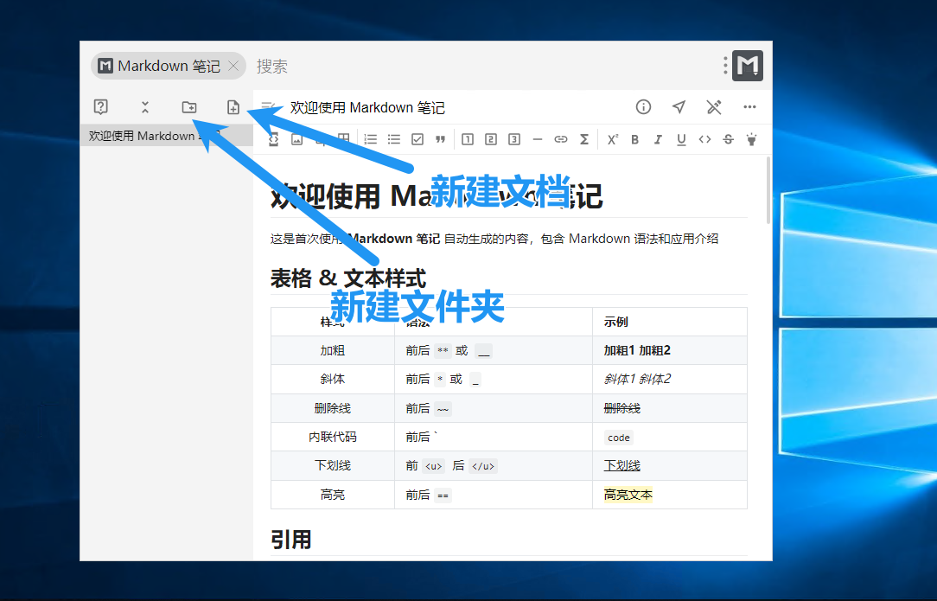View note info with the ⓘ icon
937x601 pixels.
pos(643,107)
